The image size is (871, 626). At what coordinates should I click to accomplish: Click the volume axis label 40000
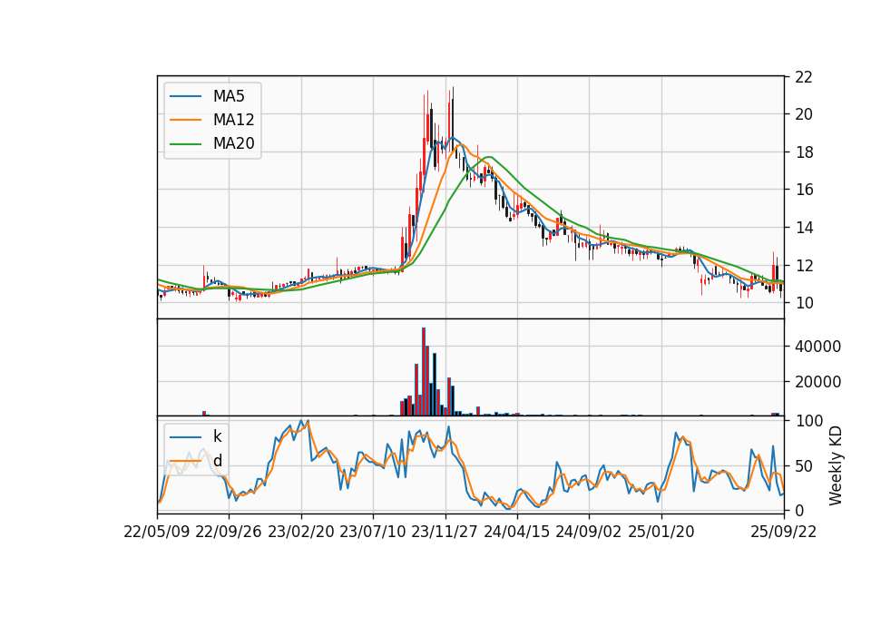pyautogui.click(x=817, y=347)
